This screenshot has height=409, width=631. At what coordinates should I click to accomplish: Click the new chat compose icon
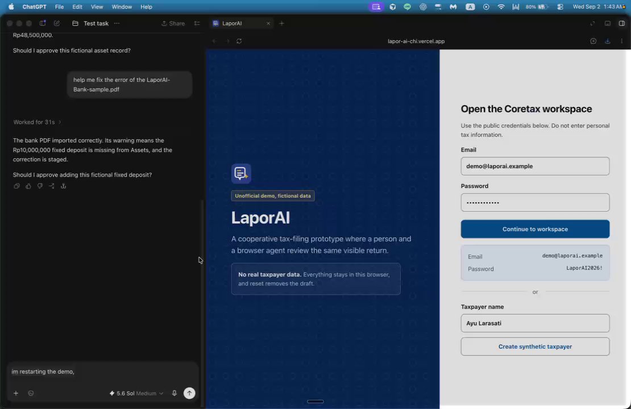coord(57,23)
